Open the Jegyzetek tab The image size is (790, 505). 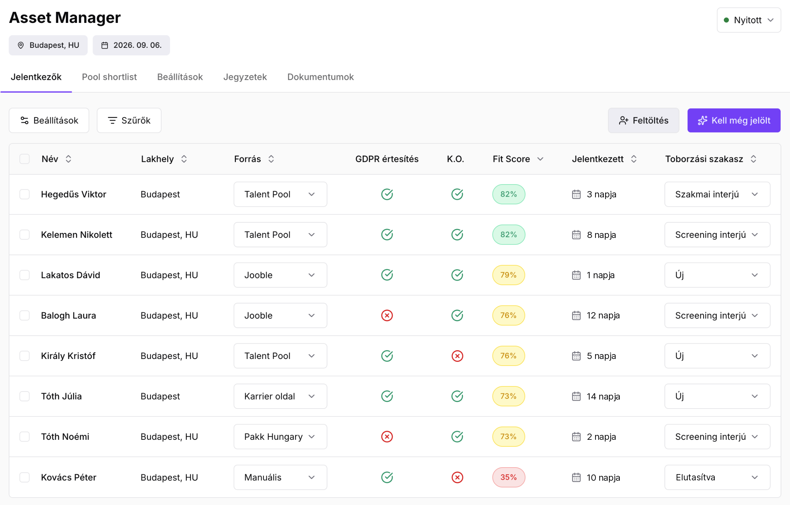pos(245,77)
